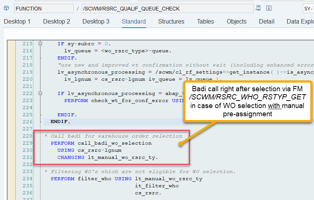Open the Detail tab
The width and height of the screenshot is (314, 200).
click(x=266, y=21)
